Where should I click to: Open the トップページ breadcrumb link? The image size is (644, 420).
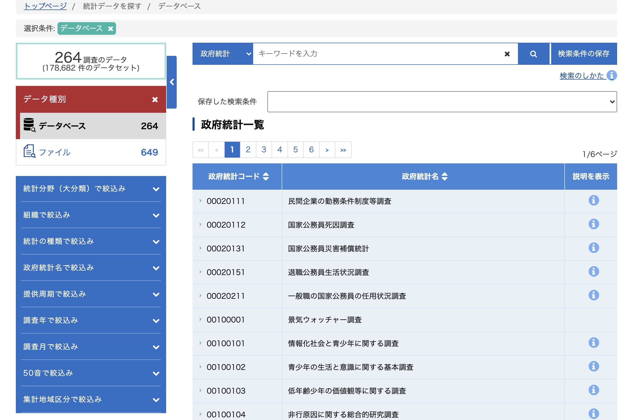45,6
